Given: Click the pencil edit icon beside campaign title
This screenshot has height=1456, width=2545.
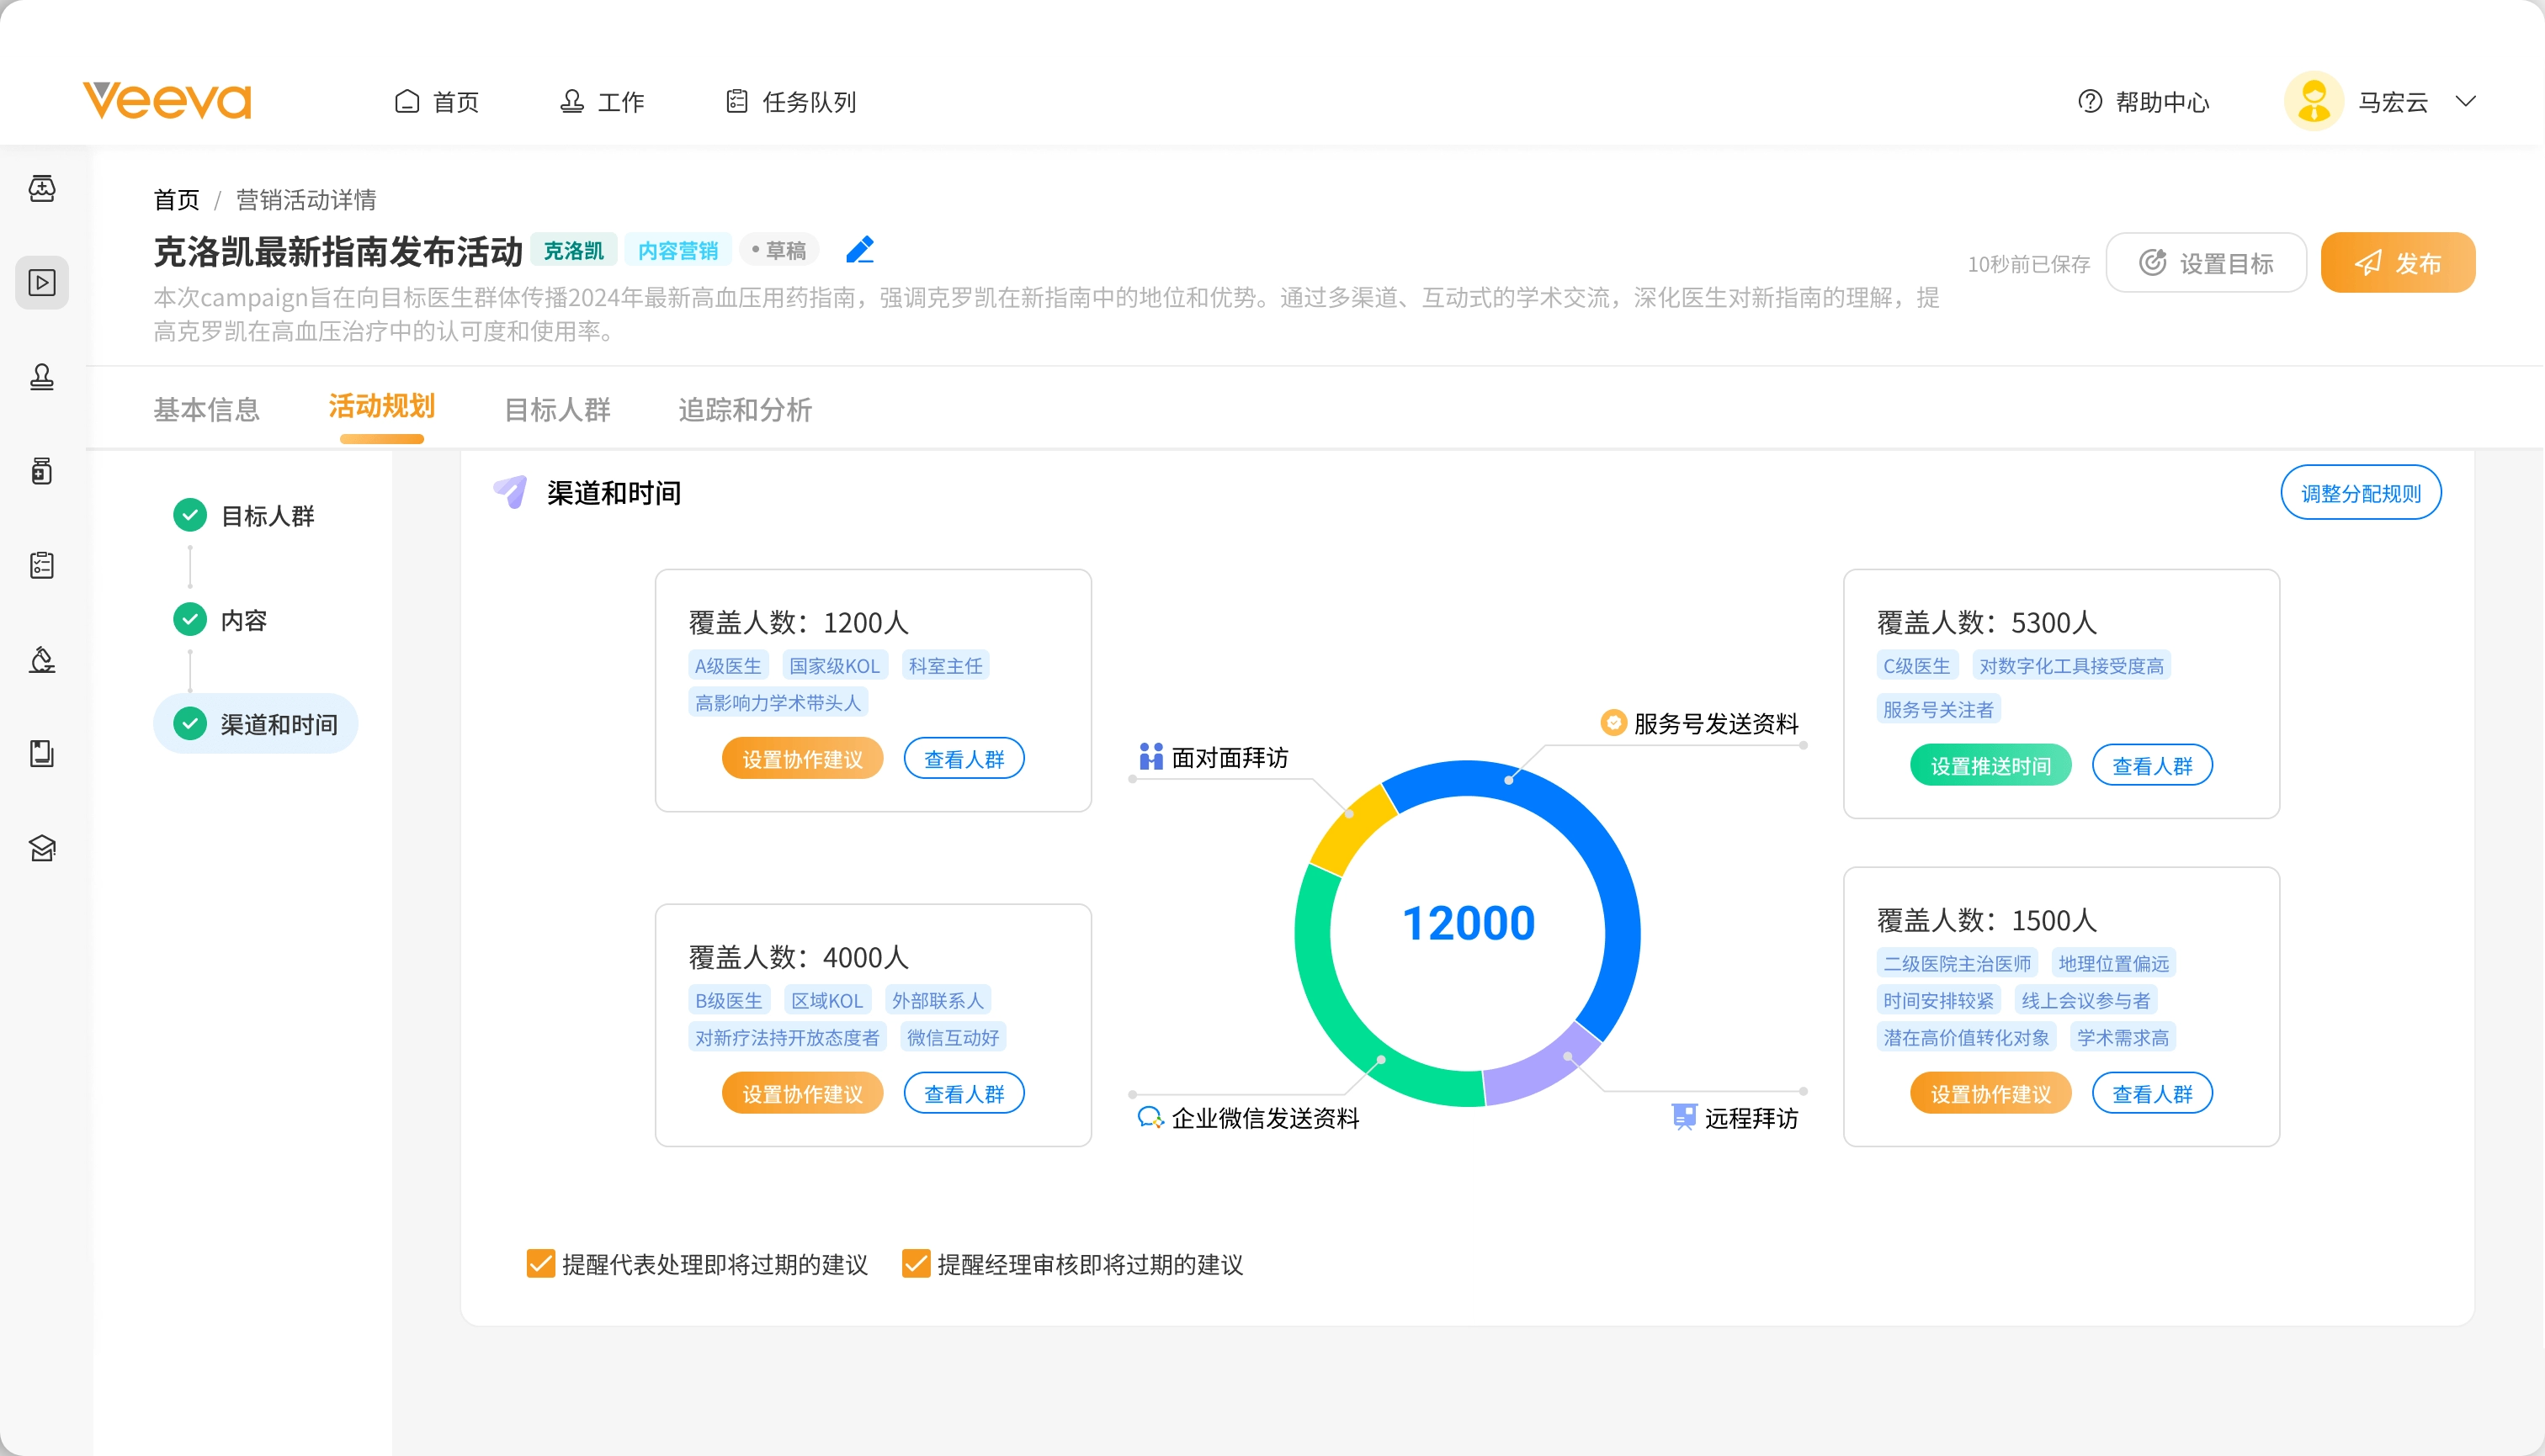Looking at the screenshot, I should tap(859, 250).
